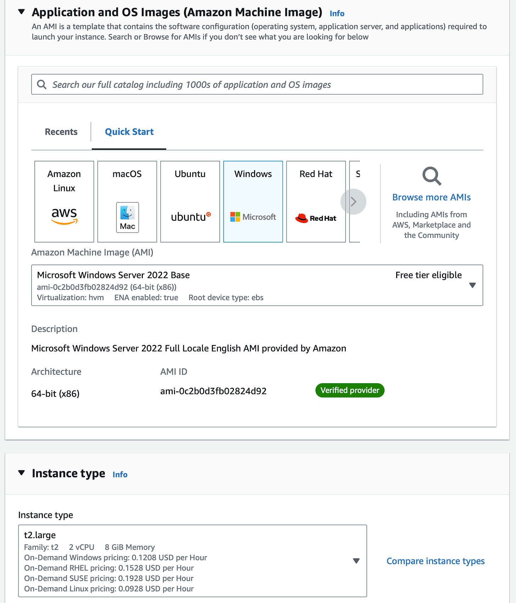
Task: Click the Microsoft logo
Action: tap(253, 217)
